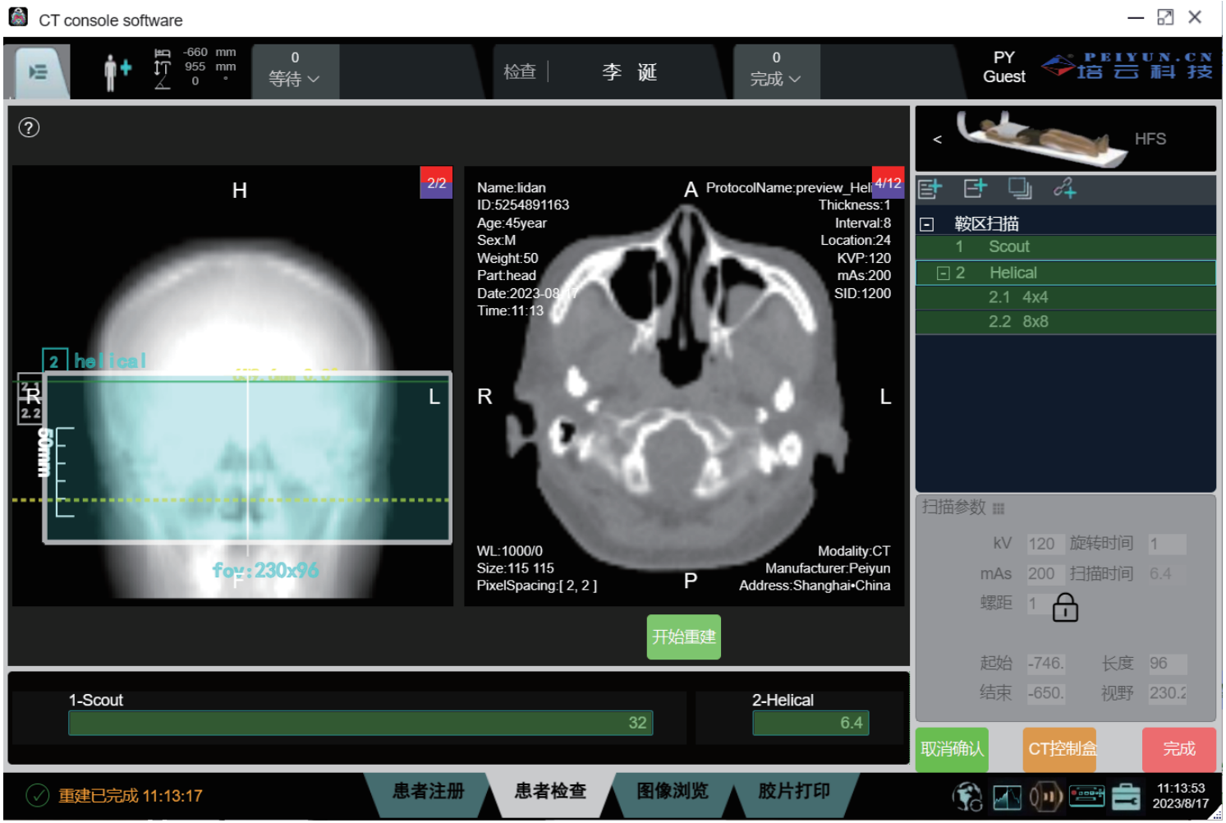
Task: Switch to the 图像浏览 tab
Action: [x=673, y=791]
